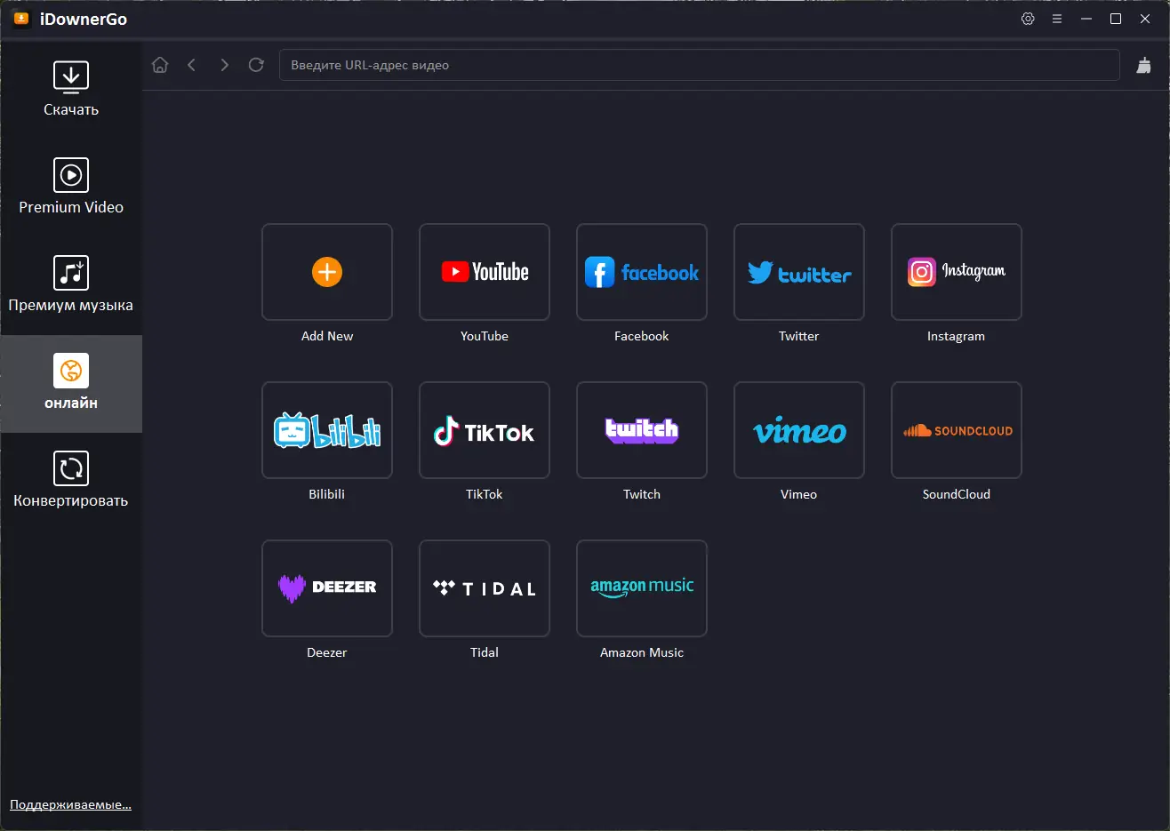Viewport: 1170px width, 831px height.
Task: Open the Tidal site tile
Action: (x=485, y=588)
